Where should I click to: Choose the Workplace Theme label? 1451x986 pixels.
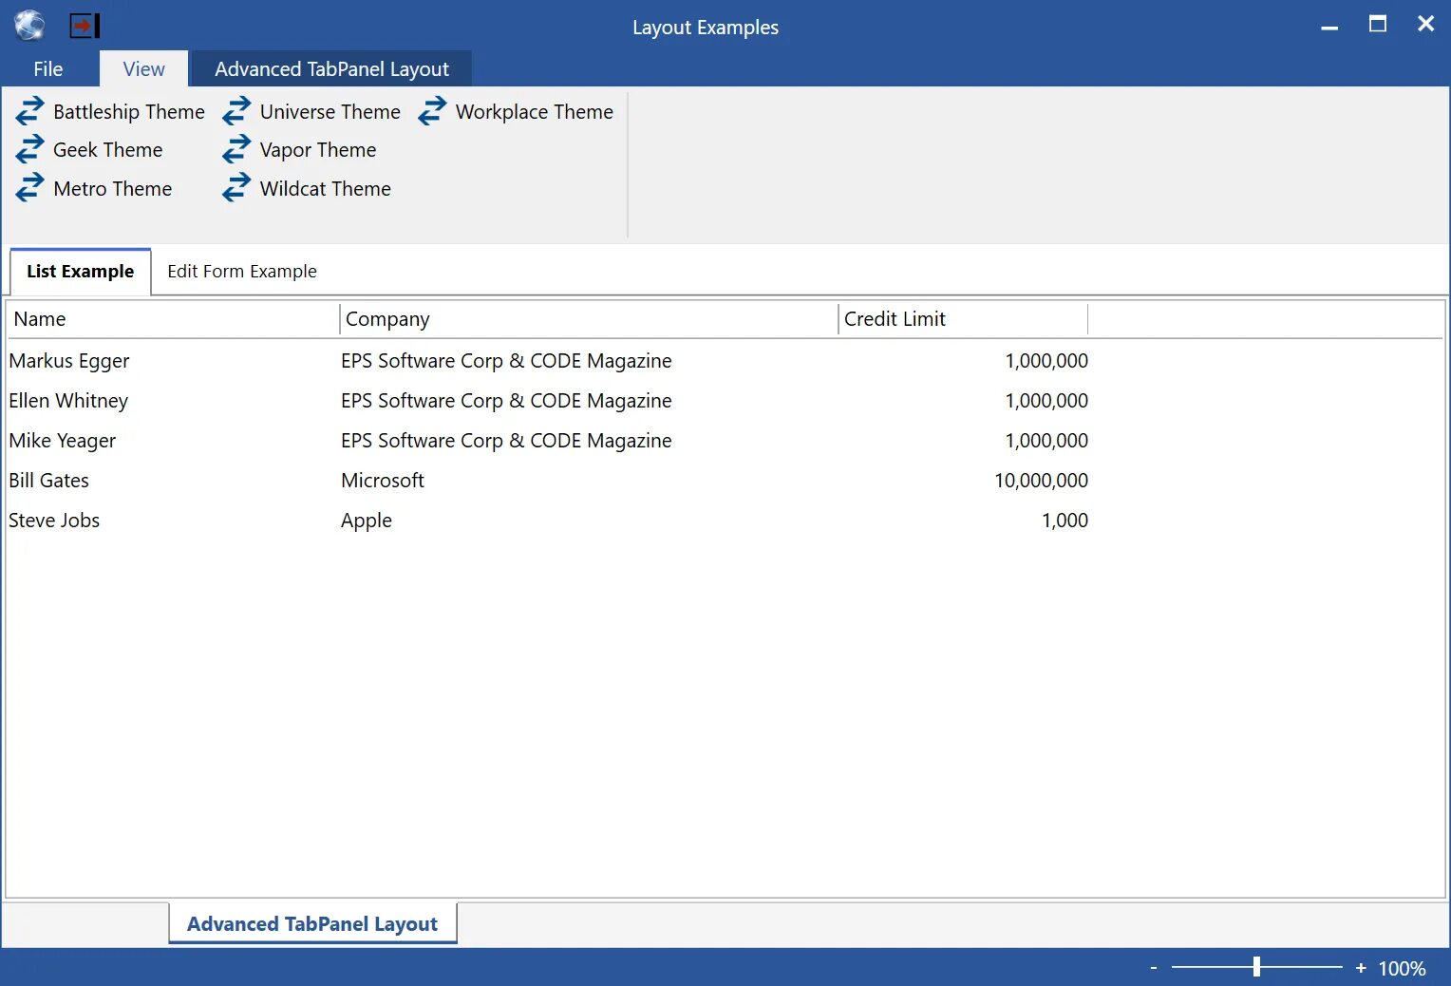pos(535,112)
